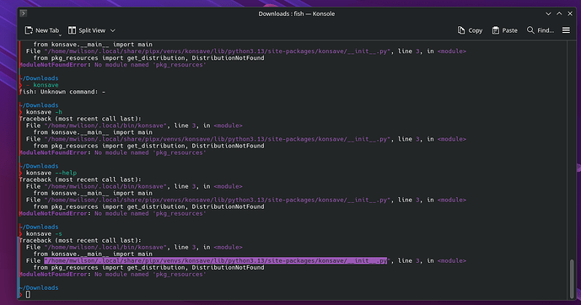Click the command prompt cursor at bottom
The height and width of the screenshot is (305, 581).
28,295
